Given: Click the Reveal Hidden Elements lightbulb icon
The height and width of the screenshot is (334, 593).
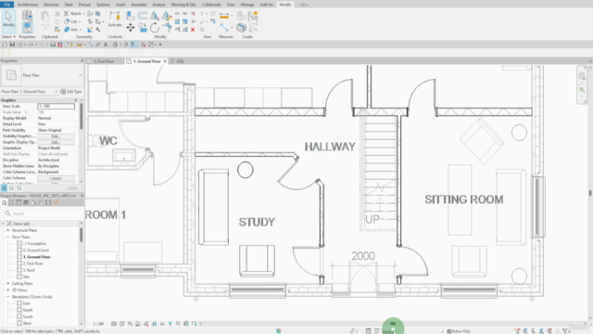Looking at the screenshot, I should pyautogui.click(x=170, y=324).
